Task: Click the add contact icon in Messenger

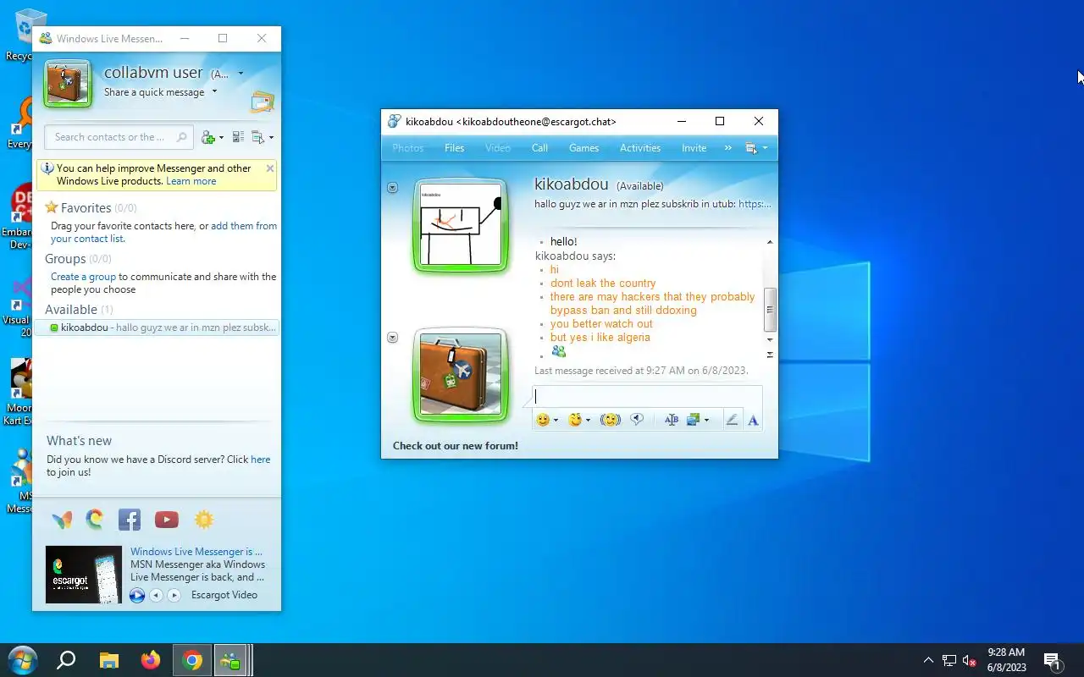Action: [x=207, y=137]
